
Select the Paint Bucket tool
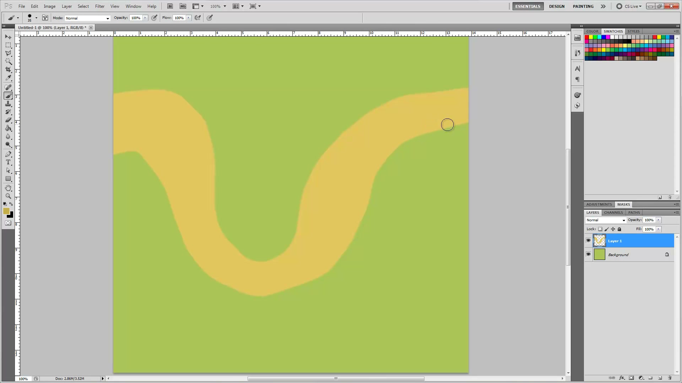click(x=8, y=128)
